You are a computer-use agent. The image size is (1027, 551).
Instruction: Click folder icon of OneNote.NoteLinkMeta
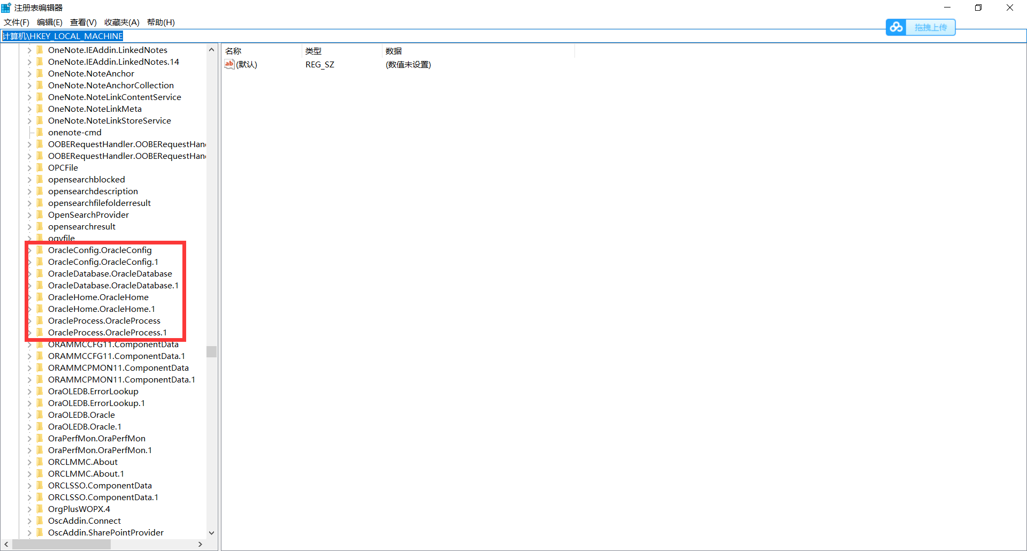click(x=40, y=109)
